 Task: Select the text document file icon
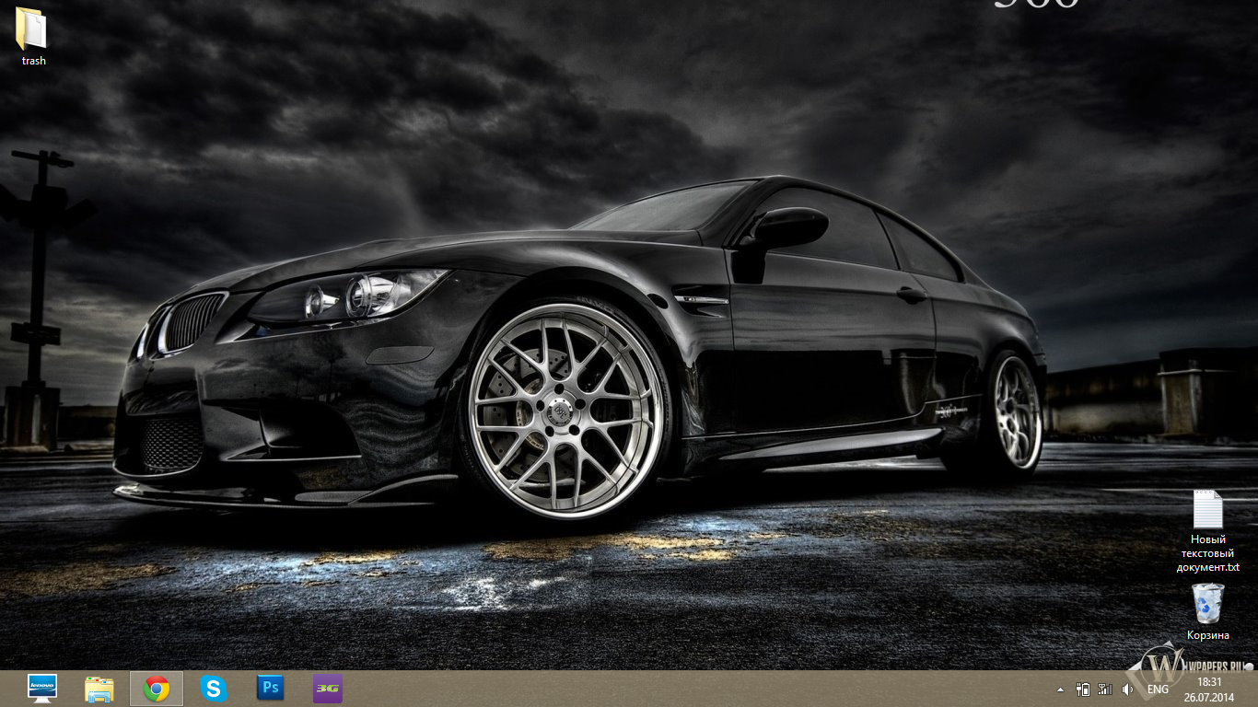(x=1207, y=509)
